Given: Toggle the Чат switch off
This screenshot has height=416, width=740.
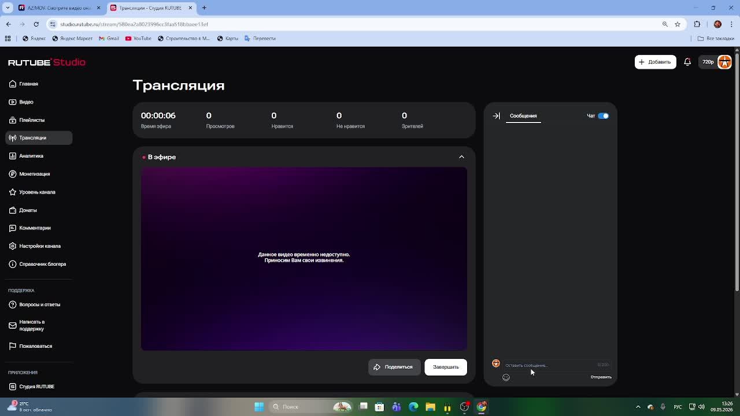Looking at the screenshot, I should click(x=603, y=116).
